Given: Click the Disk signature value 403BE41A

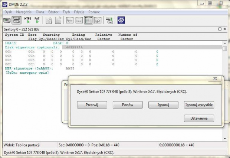Looking at the screenshot, I should 74,47.
